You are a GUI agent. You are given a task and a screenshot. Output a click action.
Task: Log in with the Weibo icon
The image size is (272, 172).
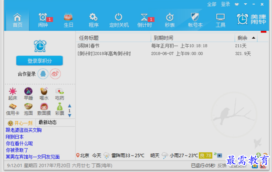click(55, 74)
